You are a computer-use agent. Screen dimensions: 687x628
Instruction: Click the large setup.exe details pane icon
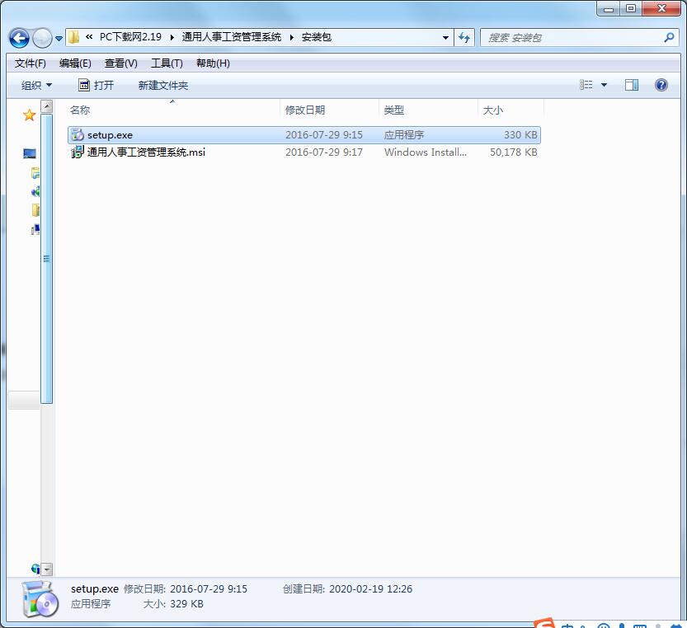pyautogui.click(x=40, y=598)
